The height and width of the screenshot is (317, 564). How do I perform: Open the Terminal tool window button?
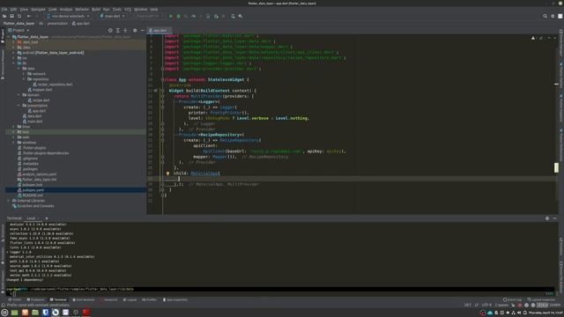tap(58, 299)
